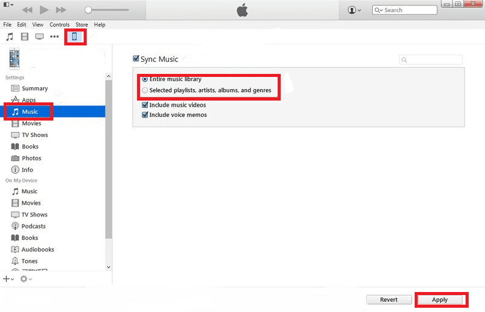Select Music under Settings sidebar
Viewport: 485px width, 312px height.
[x=53, y=111]
